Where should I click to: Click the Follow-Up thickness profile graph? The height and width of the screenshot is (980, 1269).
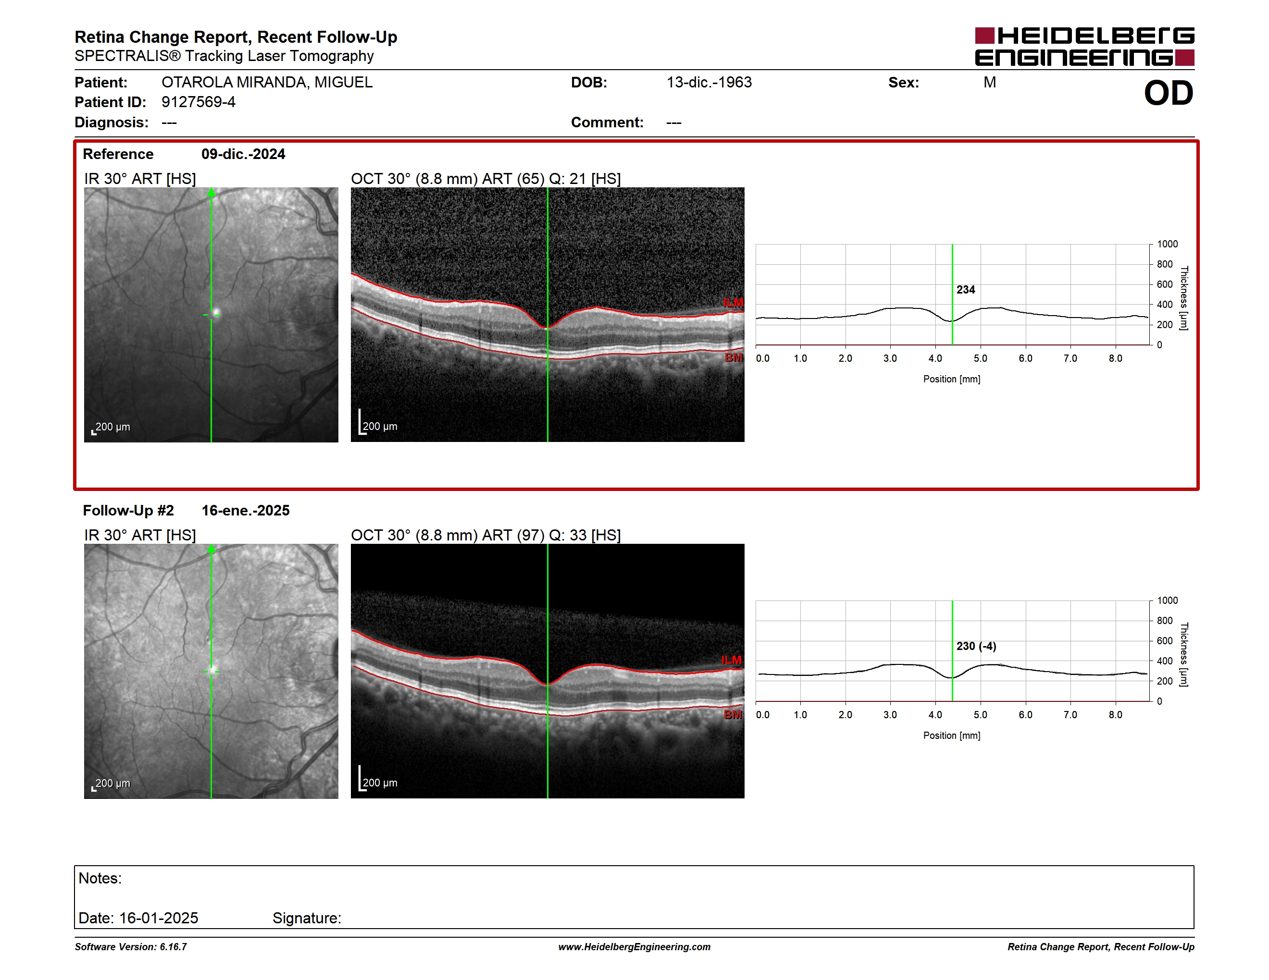point(953,651)
